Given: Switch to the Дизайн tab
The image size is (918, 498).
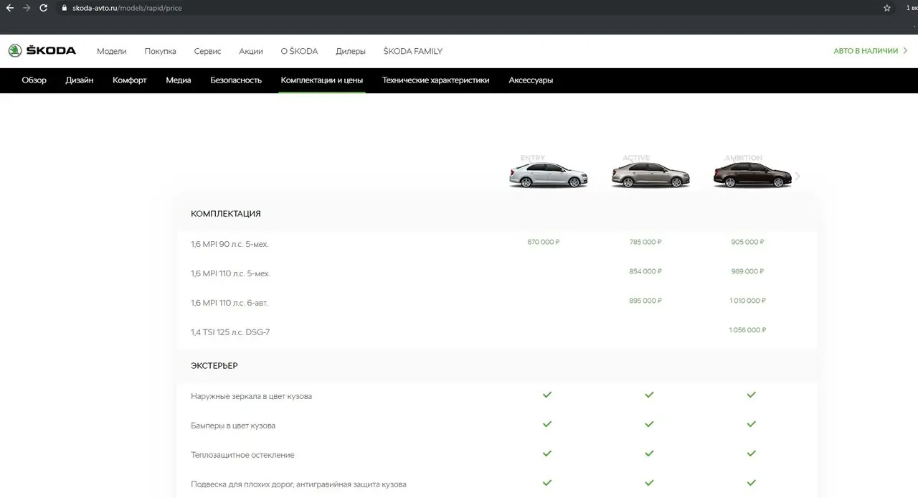Looking at the screenshot, I should pos(80,80).
